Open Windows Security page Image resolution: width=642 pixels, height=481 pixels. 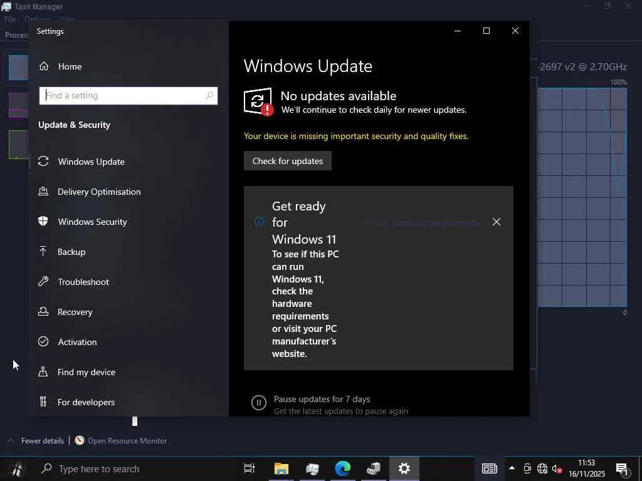82,222
